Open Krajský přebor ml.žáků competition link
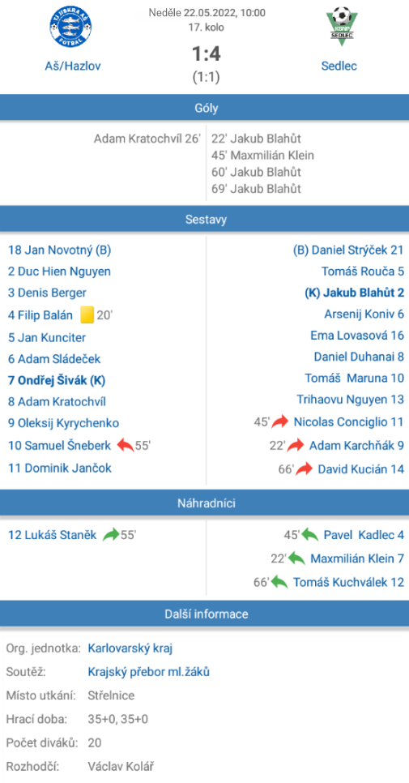The image size is (409, 783). click(149, 672)
